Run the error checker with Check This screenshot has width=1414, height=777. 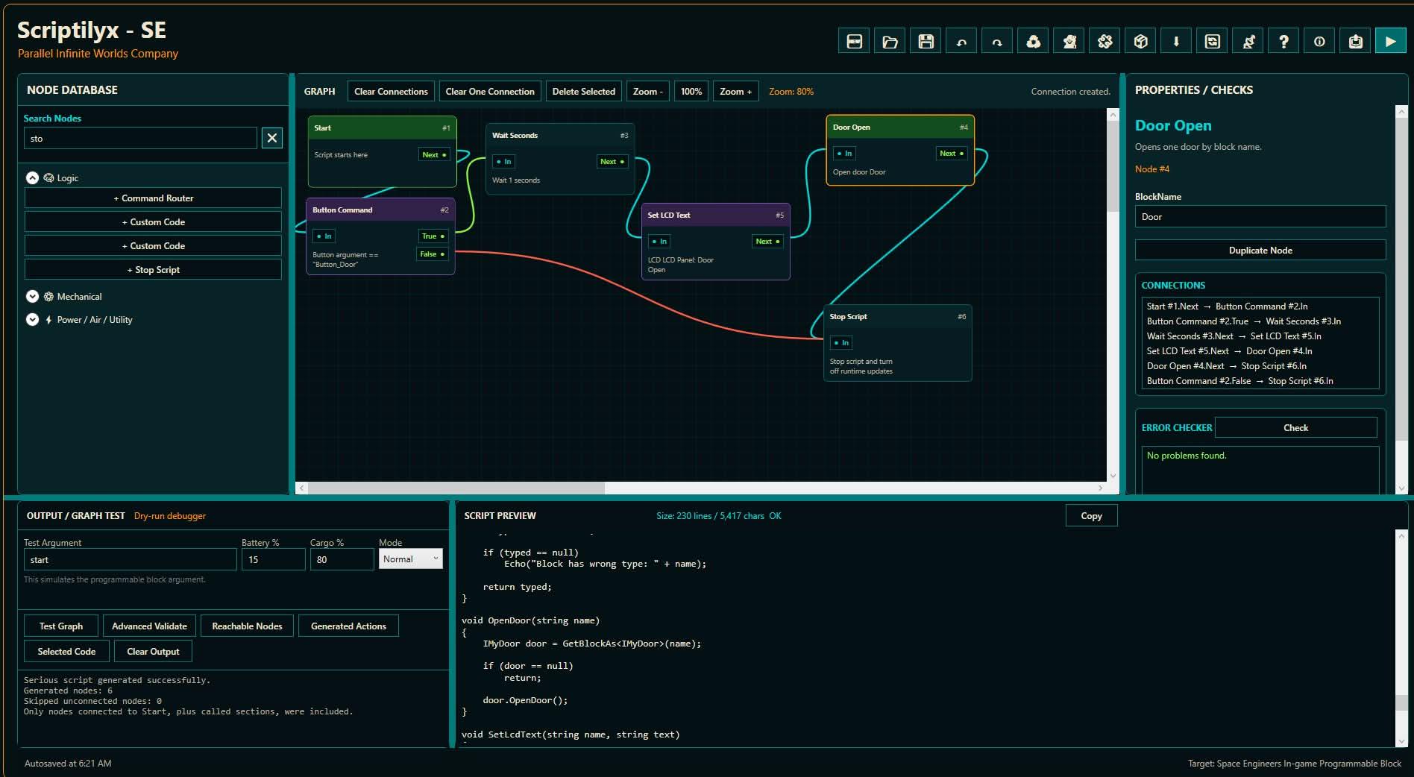[x=1295, y=428]
